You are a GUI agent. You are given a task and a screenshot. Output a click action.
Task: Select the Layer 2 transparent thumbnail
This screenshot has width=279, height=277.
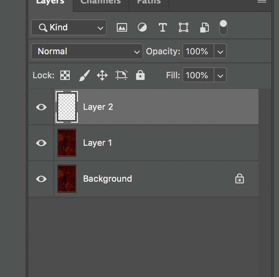(67, 107)
